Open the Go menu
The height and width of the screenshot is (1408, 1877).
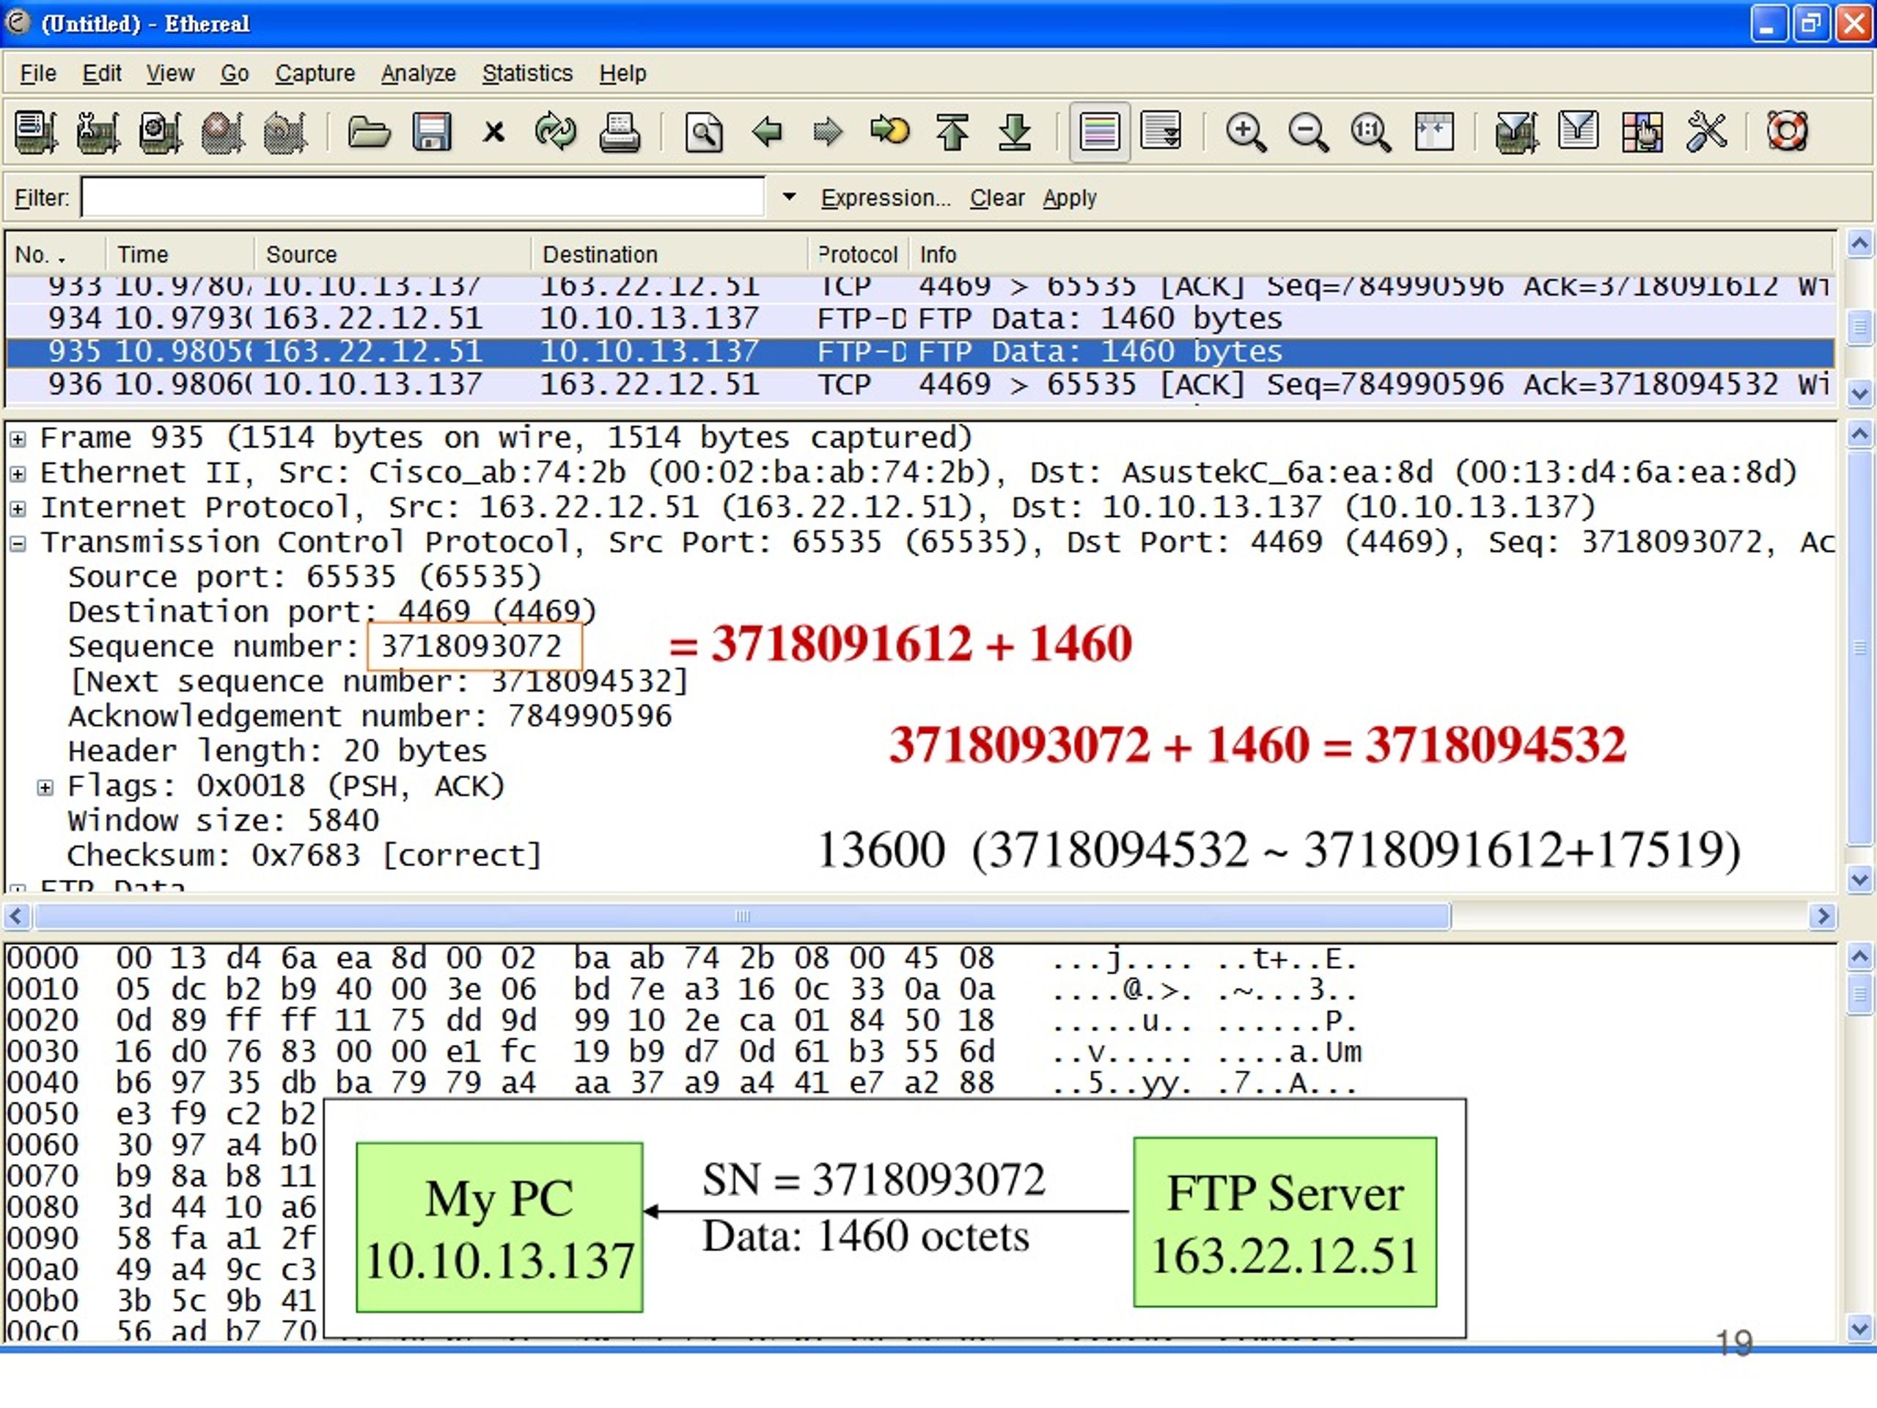click(x=234, y=74)
